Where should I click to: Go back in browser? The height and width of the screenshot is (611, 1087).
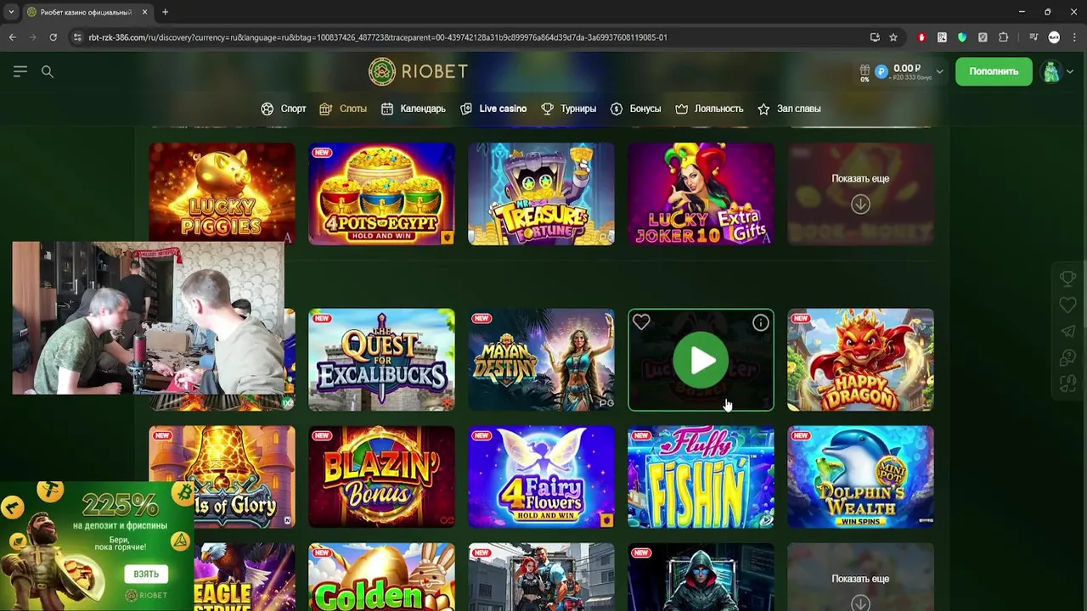coord(12,37)
